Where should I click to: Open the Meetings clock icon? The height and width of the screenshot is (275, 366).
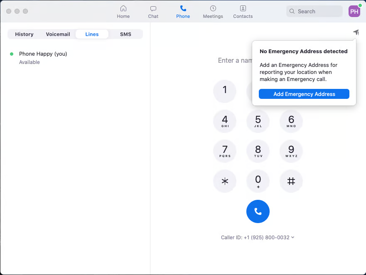click(213, 9)
